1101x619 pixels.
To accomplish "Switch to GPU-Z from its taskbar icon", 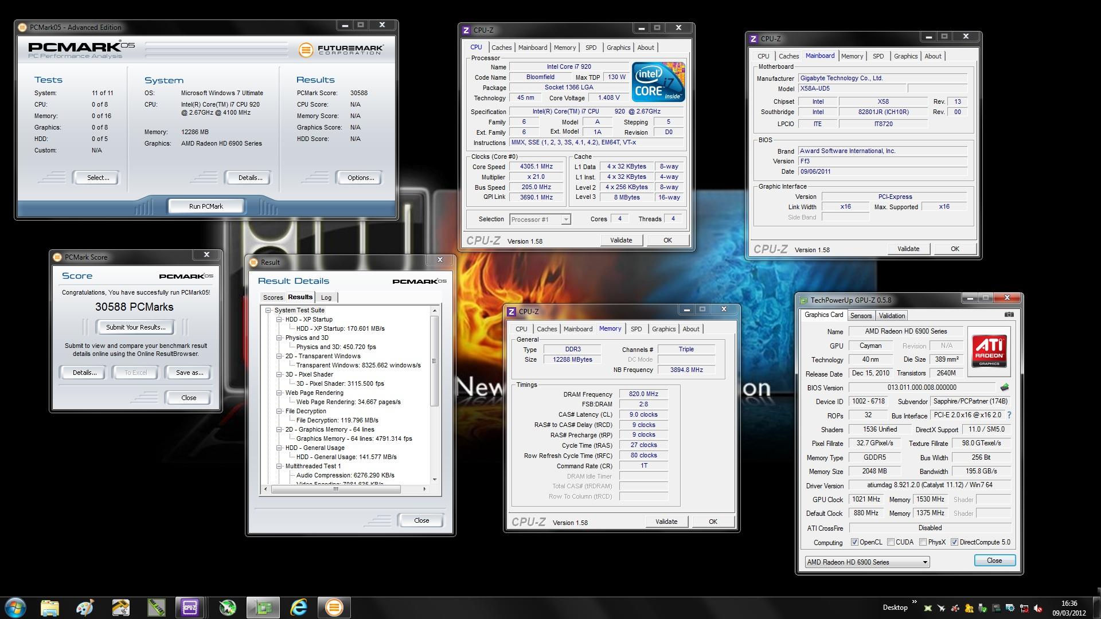I will [x=263, y=608].
